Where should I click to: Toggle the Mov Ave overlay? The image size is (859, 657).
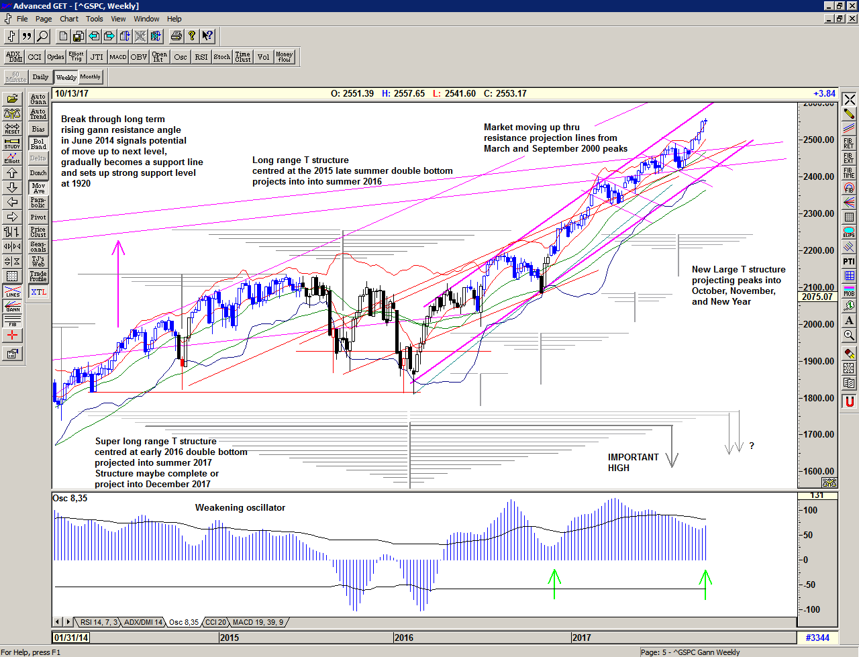tap(38, 188)
